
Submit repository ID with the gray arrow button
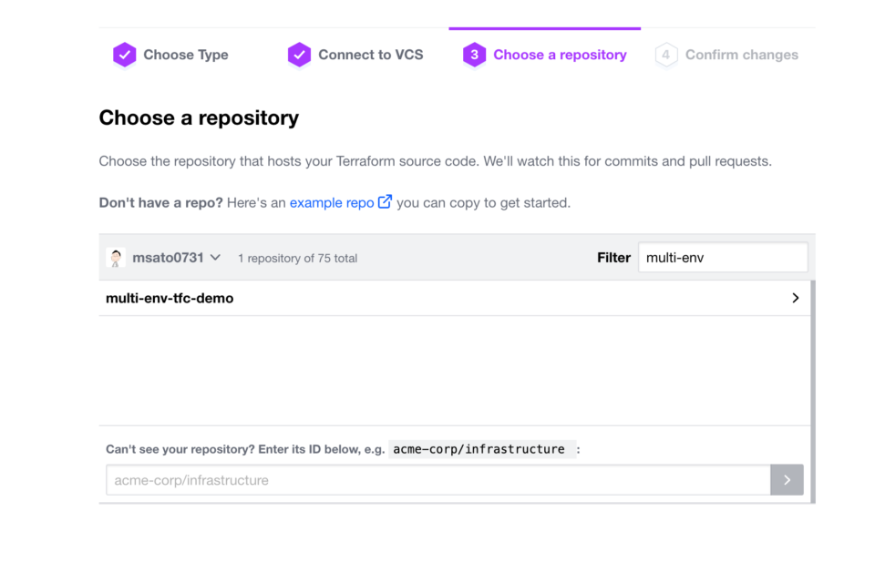(x=787, y=480)
